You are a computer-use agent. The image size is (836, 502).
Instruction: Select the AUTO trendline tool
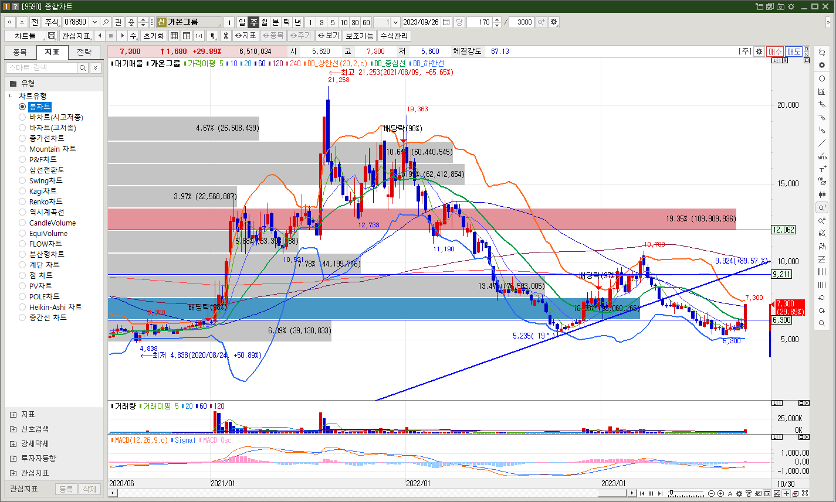pos(822,156)
